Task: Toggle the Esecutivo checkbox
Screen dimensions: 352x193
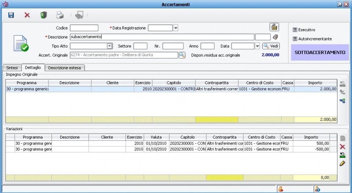Action: click(295, 30)
